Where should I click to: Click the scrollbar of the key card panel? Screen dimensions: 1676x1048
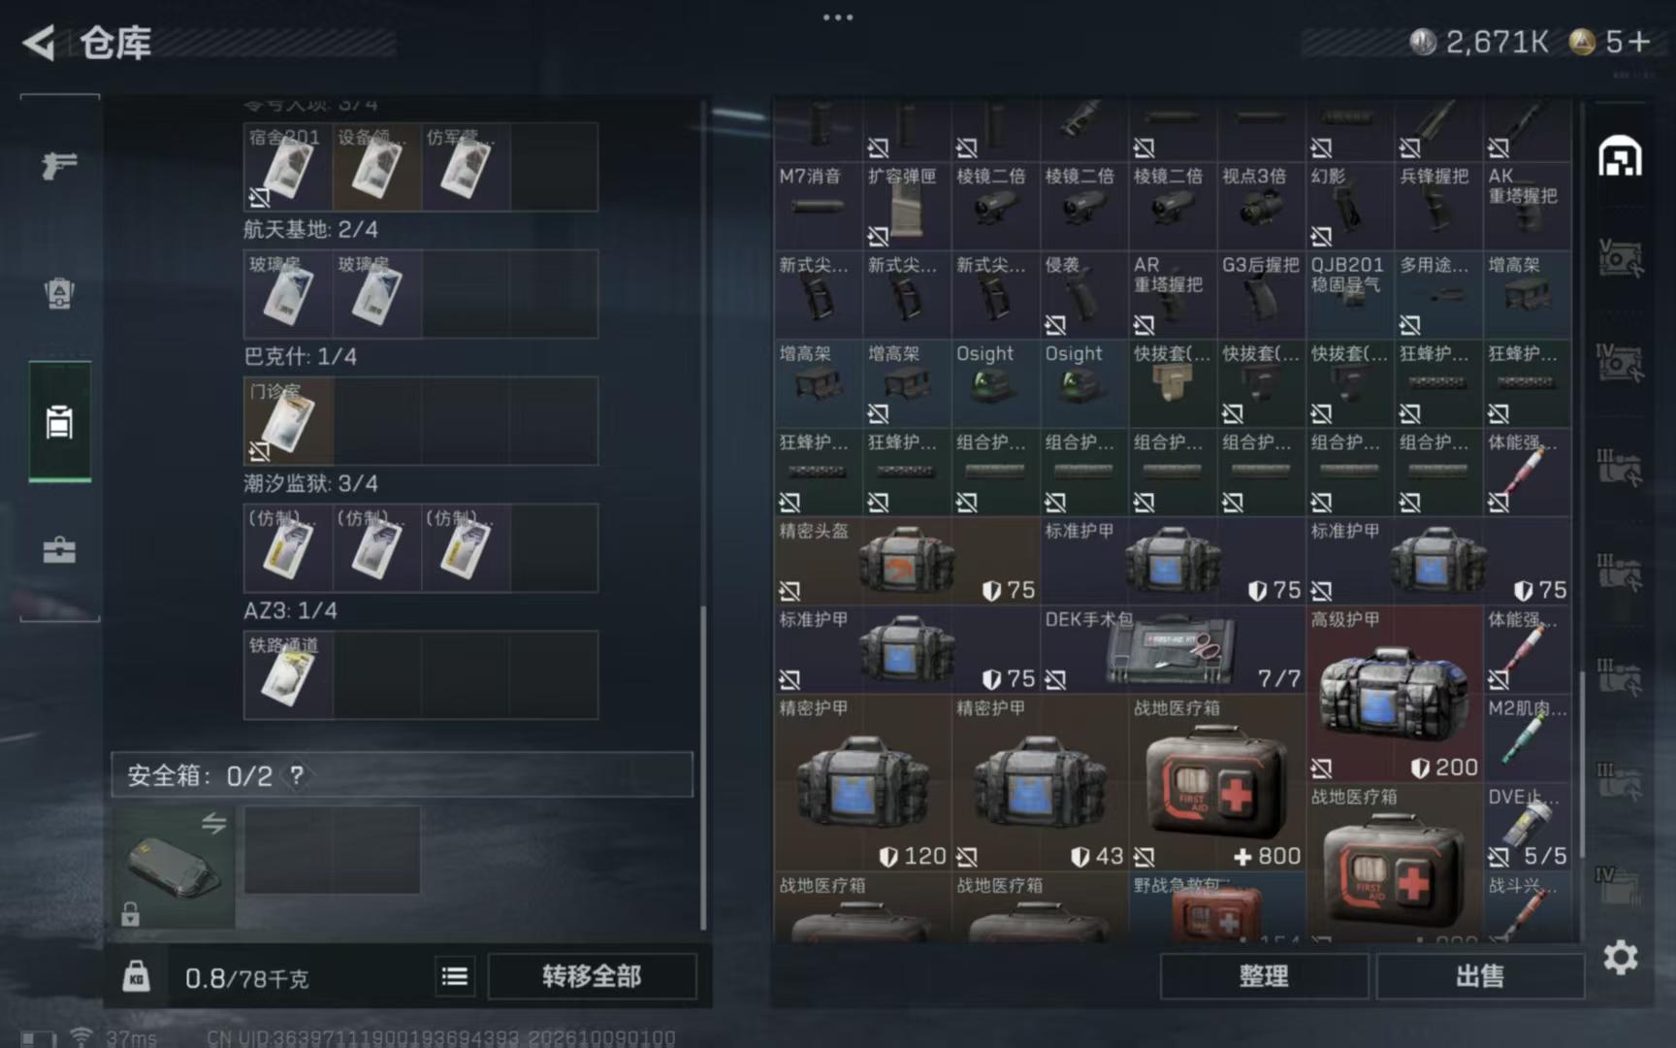pyautogui.click(x=703, y=767)
